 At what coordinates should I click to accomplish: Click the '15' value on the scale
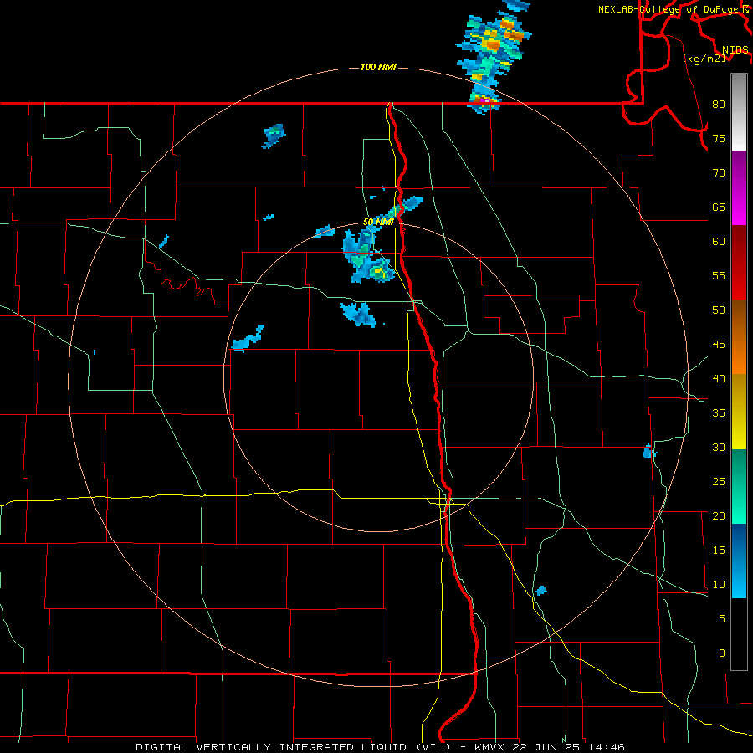719,551
